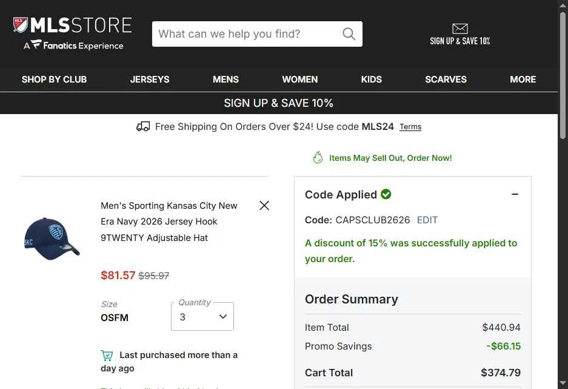Open the Jerseys menu
This screenshot has width=568, height=389.
[x=150, y=79]
